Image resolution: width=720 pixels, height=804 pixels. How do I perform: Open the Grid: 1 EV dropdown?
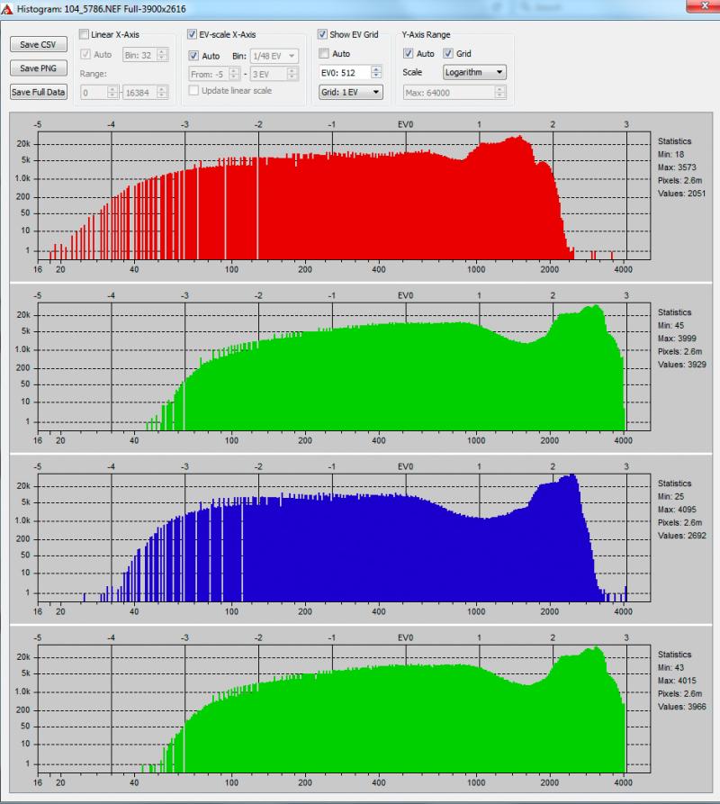(350, 93)
